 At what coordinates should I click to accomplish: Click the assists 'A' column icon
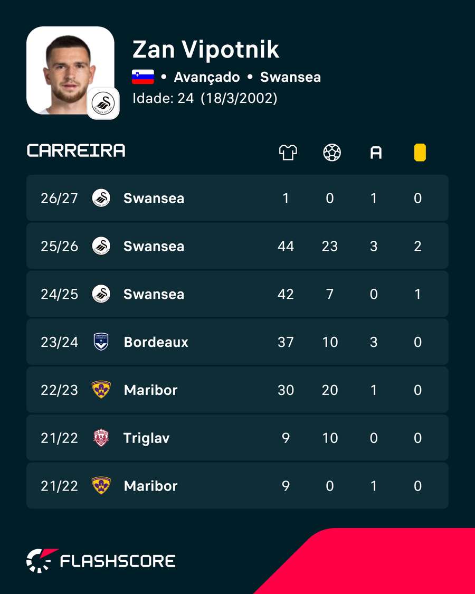pyautogui.click(x=376, y=153)
